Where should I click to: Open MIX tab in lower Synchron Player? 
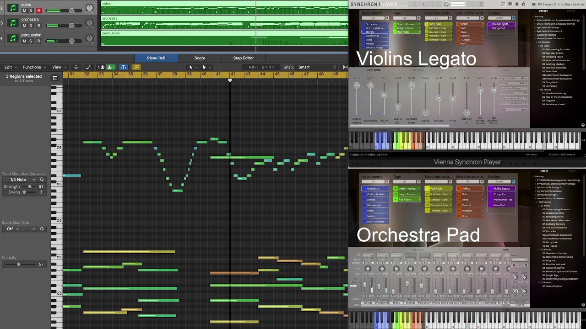tap(506, 250)
